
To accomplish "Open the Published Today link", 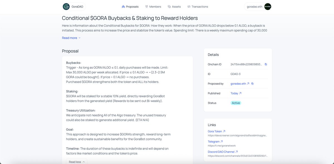I will point(236,93).
